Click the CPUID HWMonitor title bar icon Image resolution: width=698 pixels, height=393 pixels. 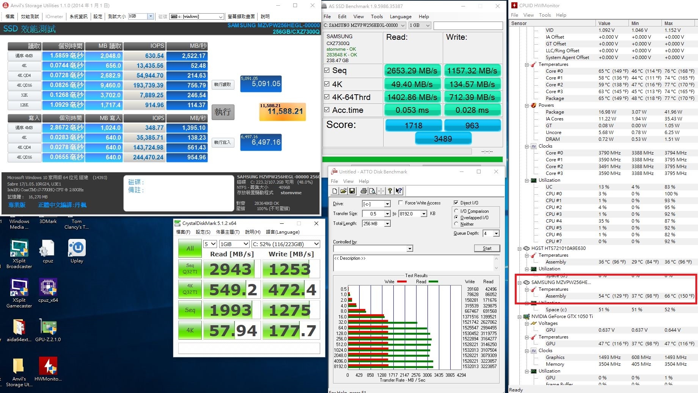tap(514, 5)
